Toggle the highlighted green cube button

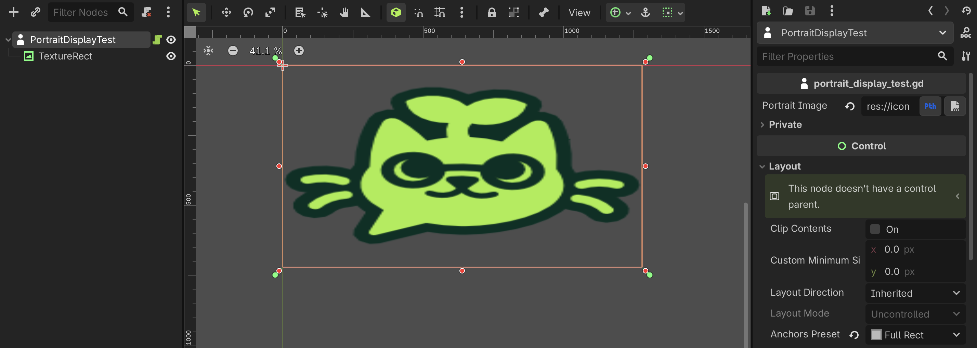tap(396, 13)
